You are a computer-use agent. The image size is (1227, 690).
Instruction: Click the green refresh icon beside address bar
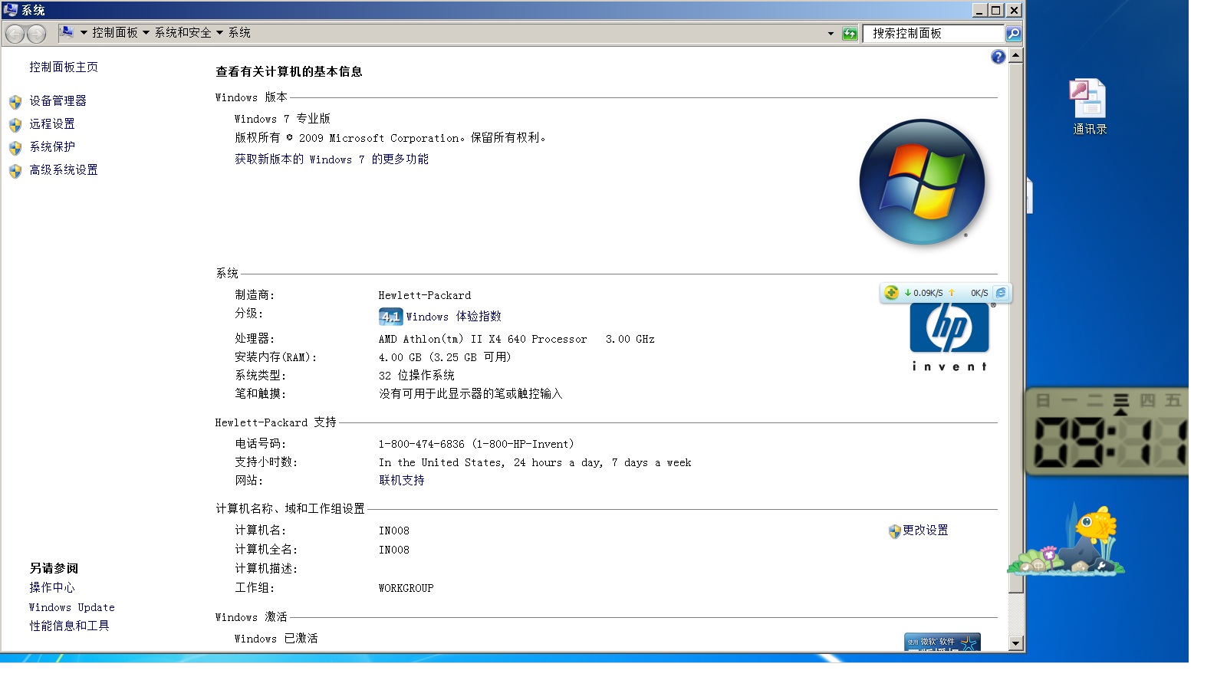click(x=850, y=34)
